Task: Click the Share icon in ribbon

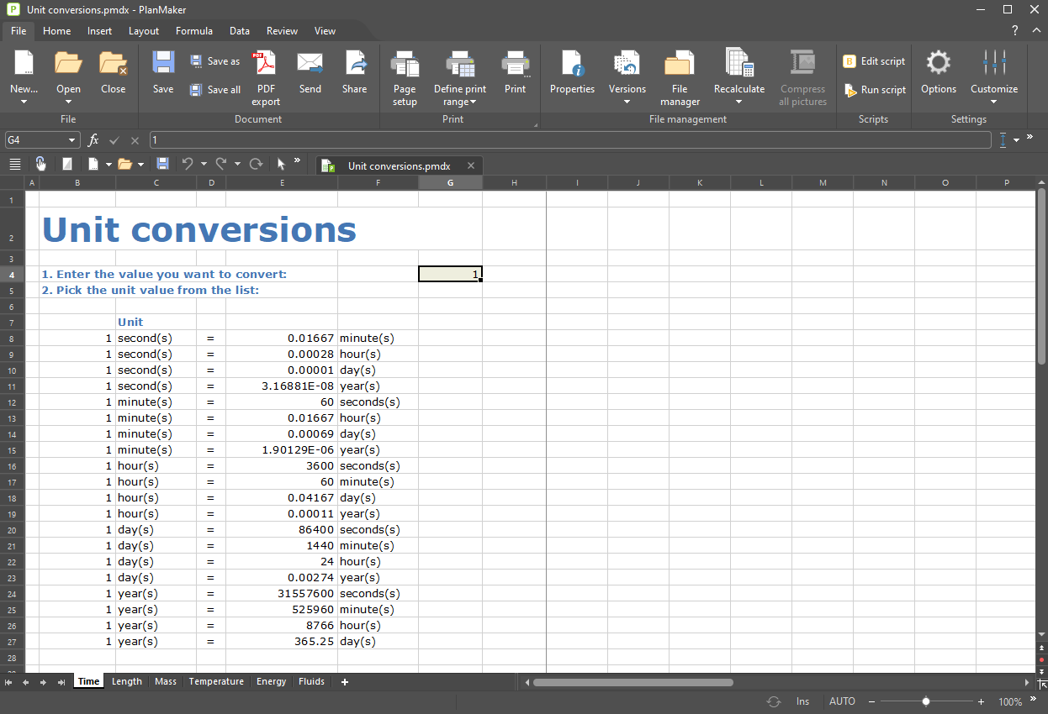Action: click(x=354, y=64)
